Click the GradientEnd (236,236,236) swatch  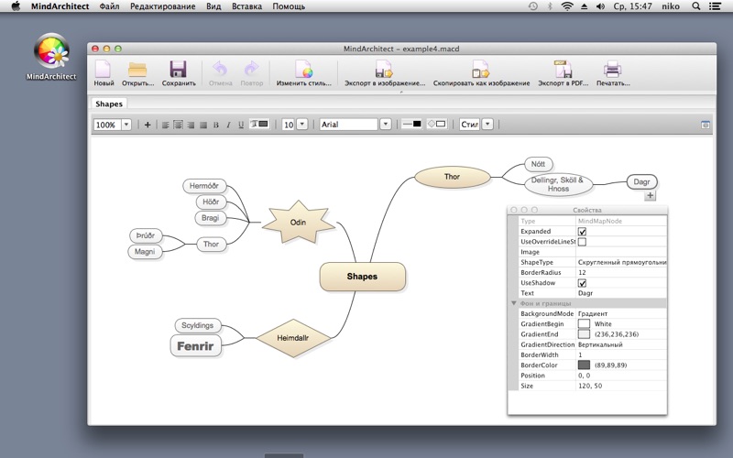[x=584, y=334]
